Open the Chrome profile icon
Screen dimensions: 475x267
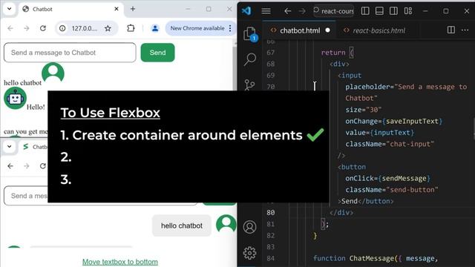[x=155, y=28]
